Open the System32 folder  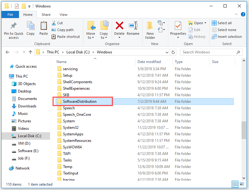click(x=70, y=127)
